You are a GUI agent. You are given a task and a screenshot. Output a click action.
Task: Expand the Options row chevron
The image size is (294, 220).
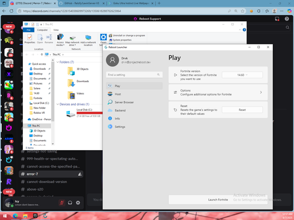261,92
